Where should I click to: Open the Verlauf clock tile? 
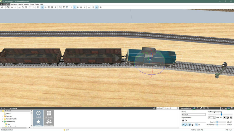click(x=38, y=114)
